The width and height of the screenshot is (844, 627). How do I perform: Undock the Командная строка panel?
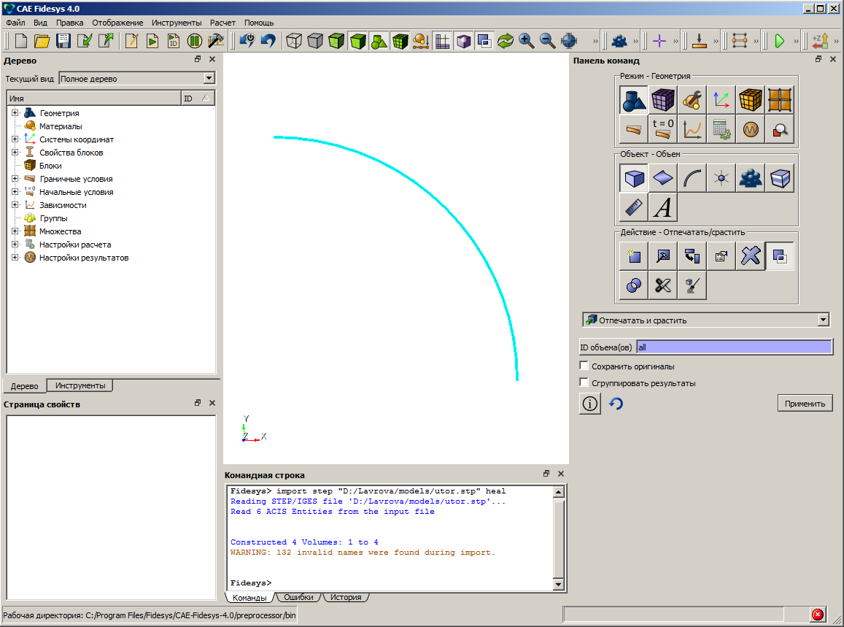pos(546,474)
